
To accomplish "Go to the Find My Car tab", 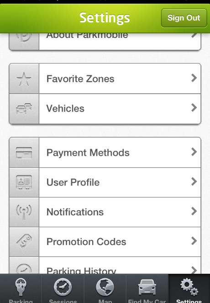I will [147, 288].
